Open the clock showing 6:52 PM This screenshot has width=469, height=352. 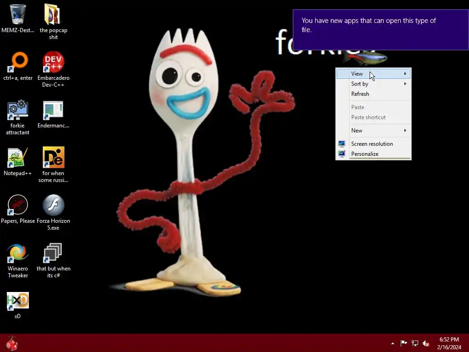[449, 343]
